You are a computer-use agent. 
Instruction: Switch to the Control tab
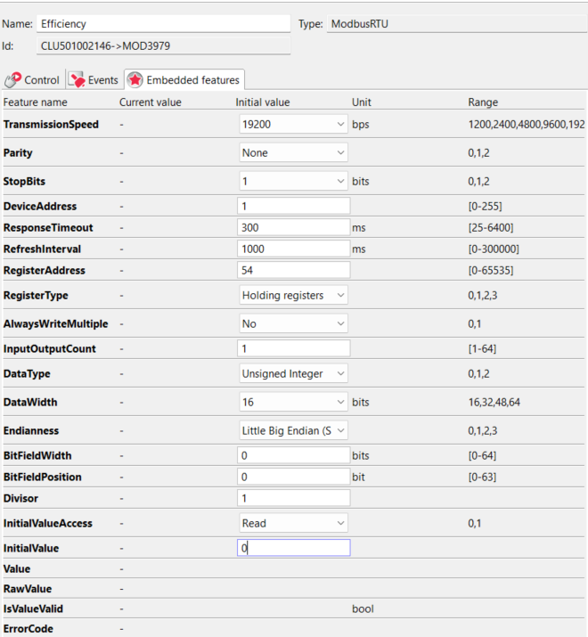pos(33,80)
